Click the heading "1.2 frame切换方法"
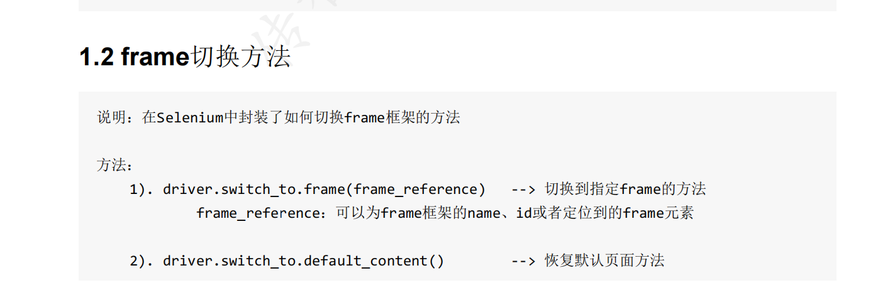 coord(184,57)
